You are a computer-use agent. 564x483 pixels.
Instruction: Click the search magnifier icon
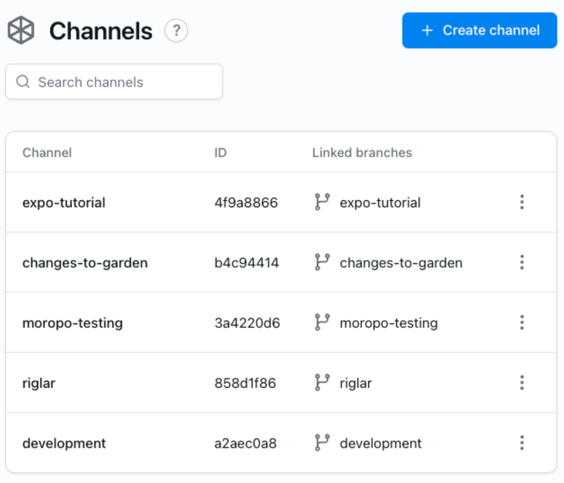[x=23, y=82]
